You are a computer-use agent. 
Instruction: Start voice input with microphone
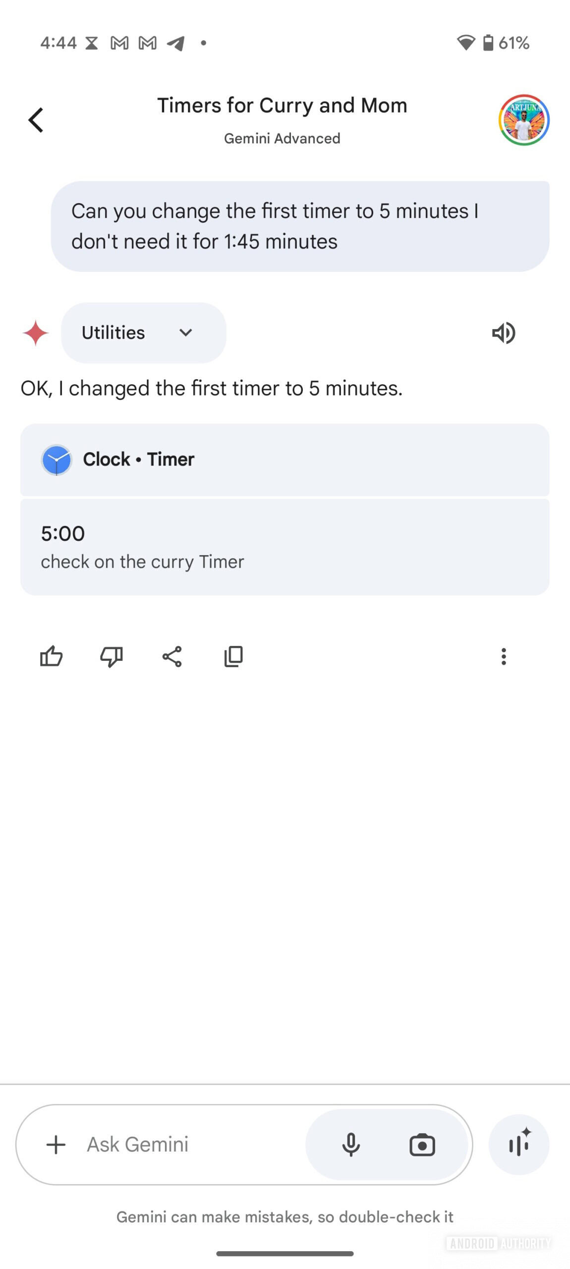click(x=351, y=1145)
